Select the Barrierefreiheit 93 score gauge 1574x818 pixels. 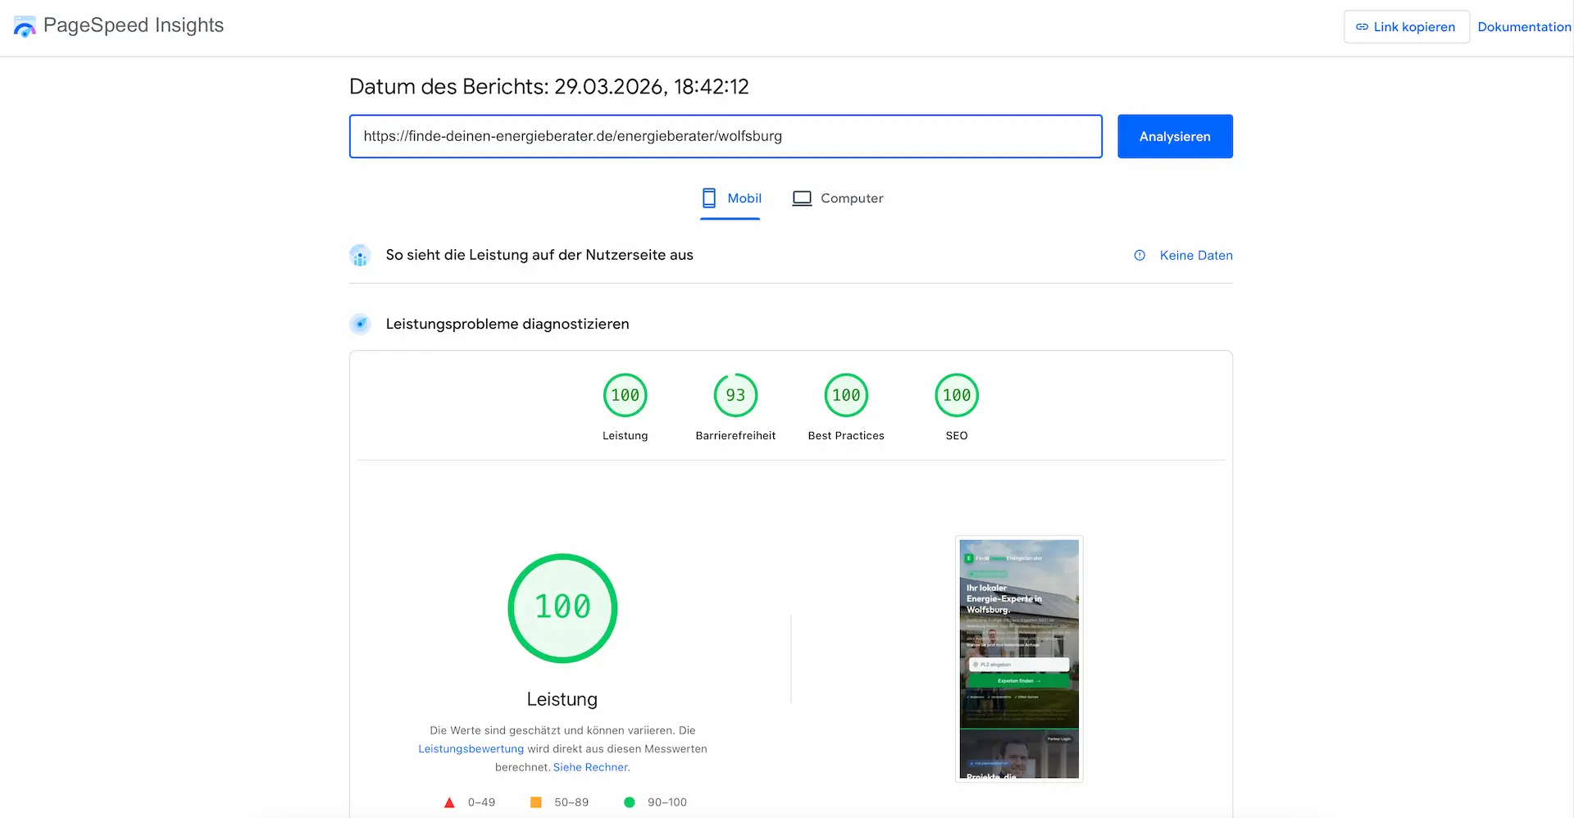point(735,396)
